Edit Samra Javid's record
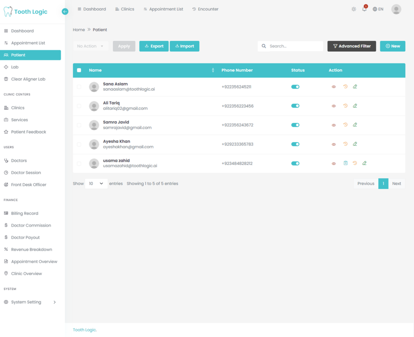The height and width of the screenshot is (337, 414). [355, 125]
